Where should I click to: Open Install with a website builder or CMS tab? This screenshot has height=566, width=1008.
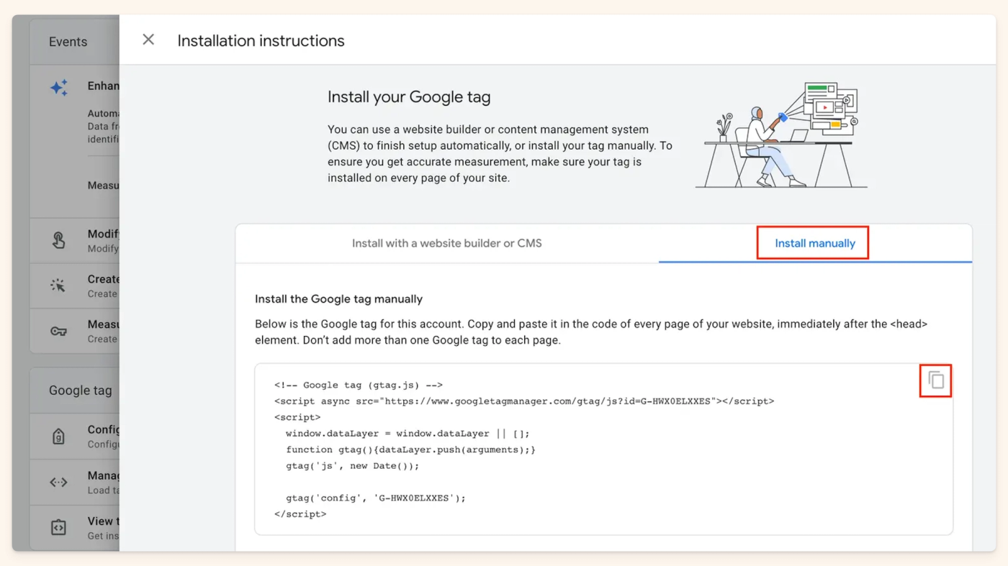(x=446, y=243)
